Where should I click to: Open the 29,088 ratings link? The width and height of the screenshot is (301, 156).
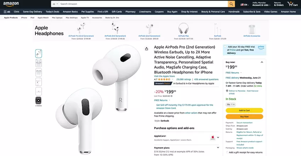click(x=183, y=79)
